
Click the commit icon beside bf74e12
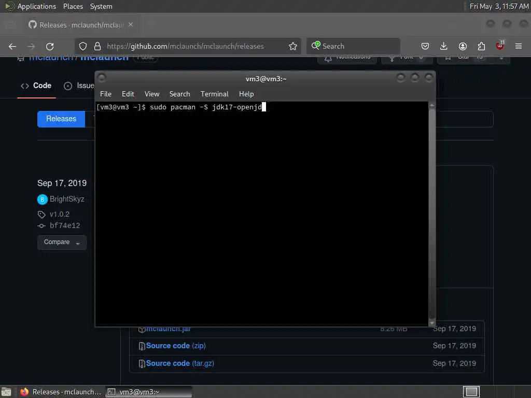[x=41, y=226]
